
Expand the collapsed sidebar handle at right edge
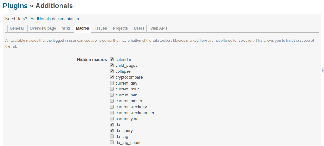323,70
